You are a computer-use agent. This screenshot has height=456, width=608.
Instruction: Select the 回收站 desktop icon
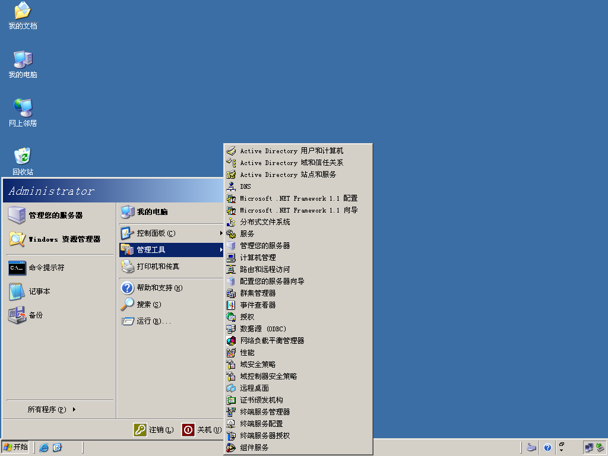(23, 161)
